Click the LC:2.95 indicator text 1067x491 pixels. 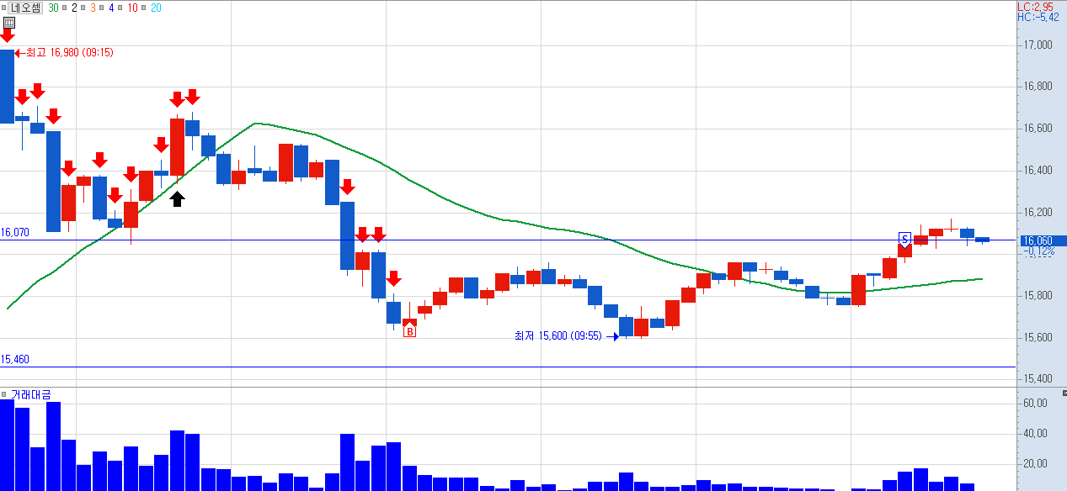click(x=1037, y=7)
